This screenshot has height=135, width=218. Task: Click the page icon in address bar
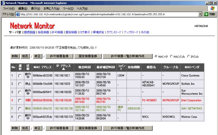click(18, 14)
